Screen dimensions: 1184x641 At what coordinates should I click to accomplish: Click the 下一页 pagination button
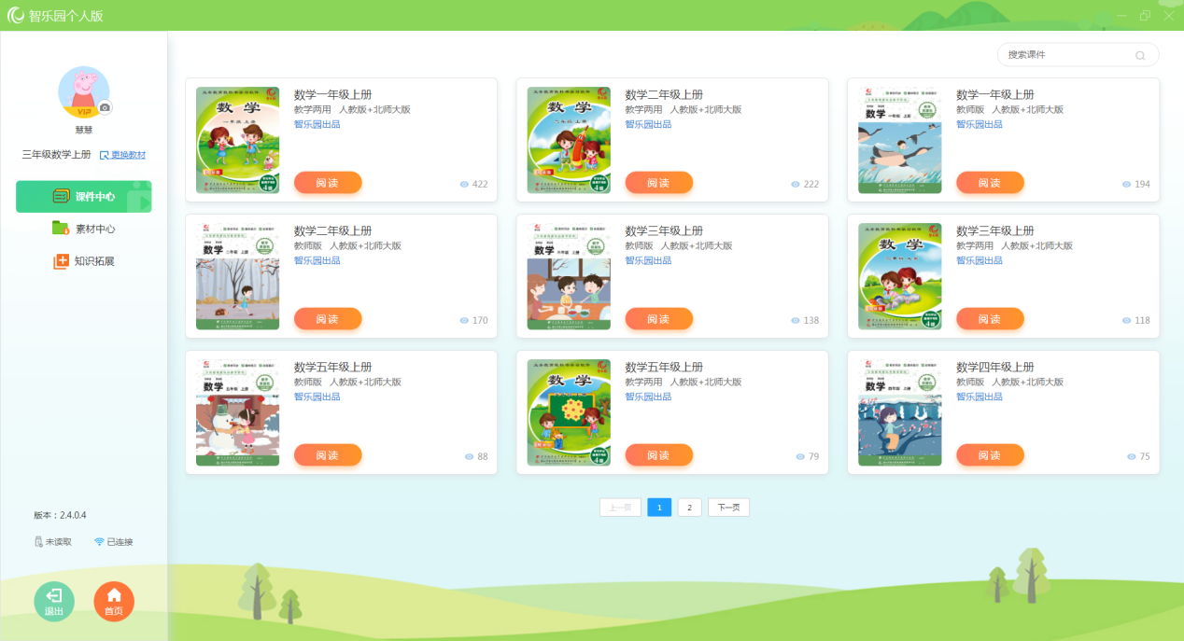point(728,508)
